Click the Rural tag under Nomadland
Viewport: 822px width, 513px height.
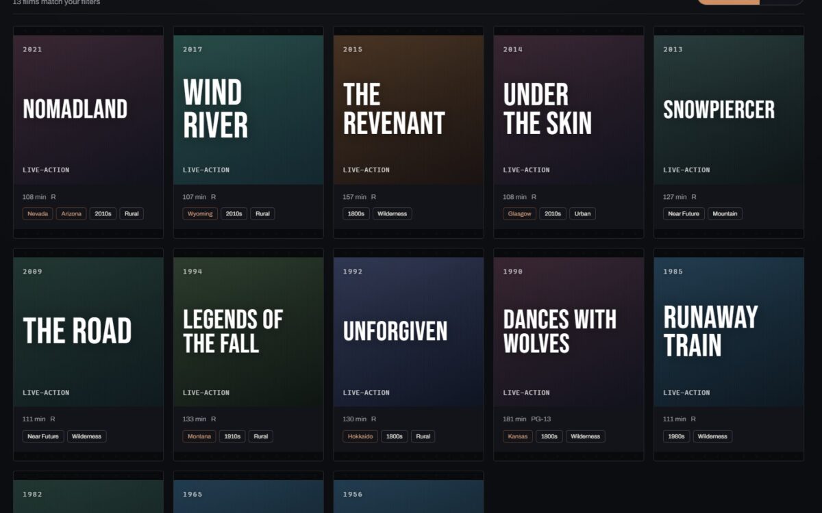[x=132, y=213]
